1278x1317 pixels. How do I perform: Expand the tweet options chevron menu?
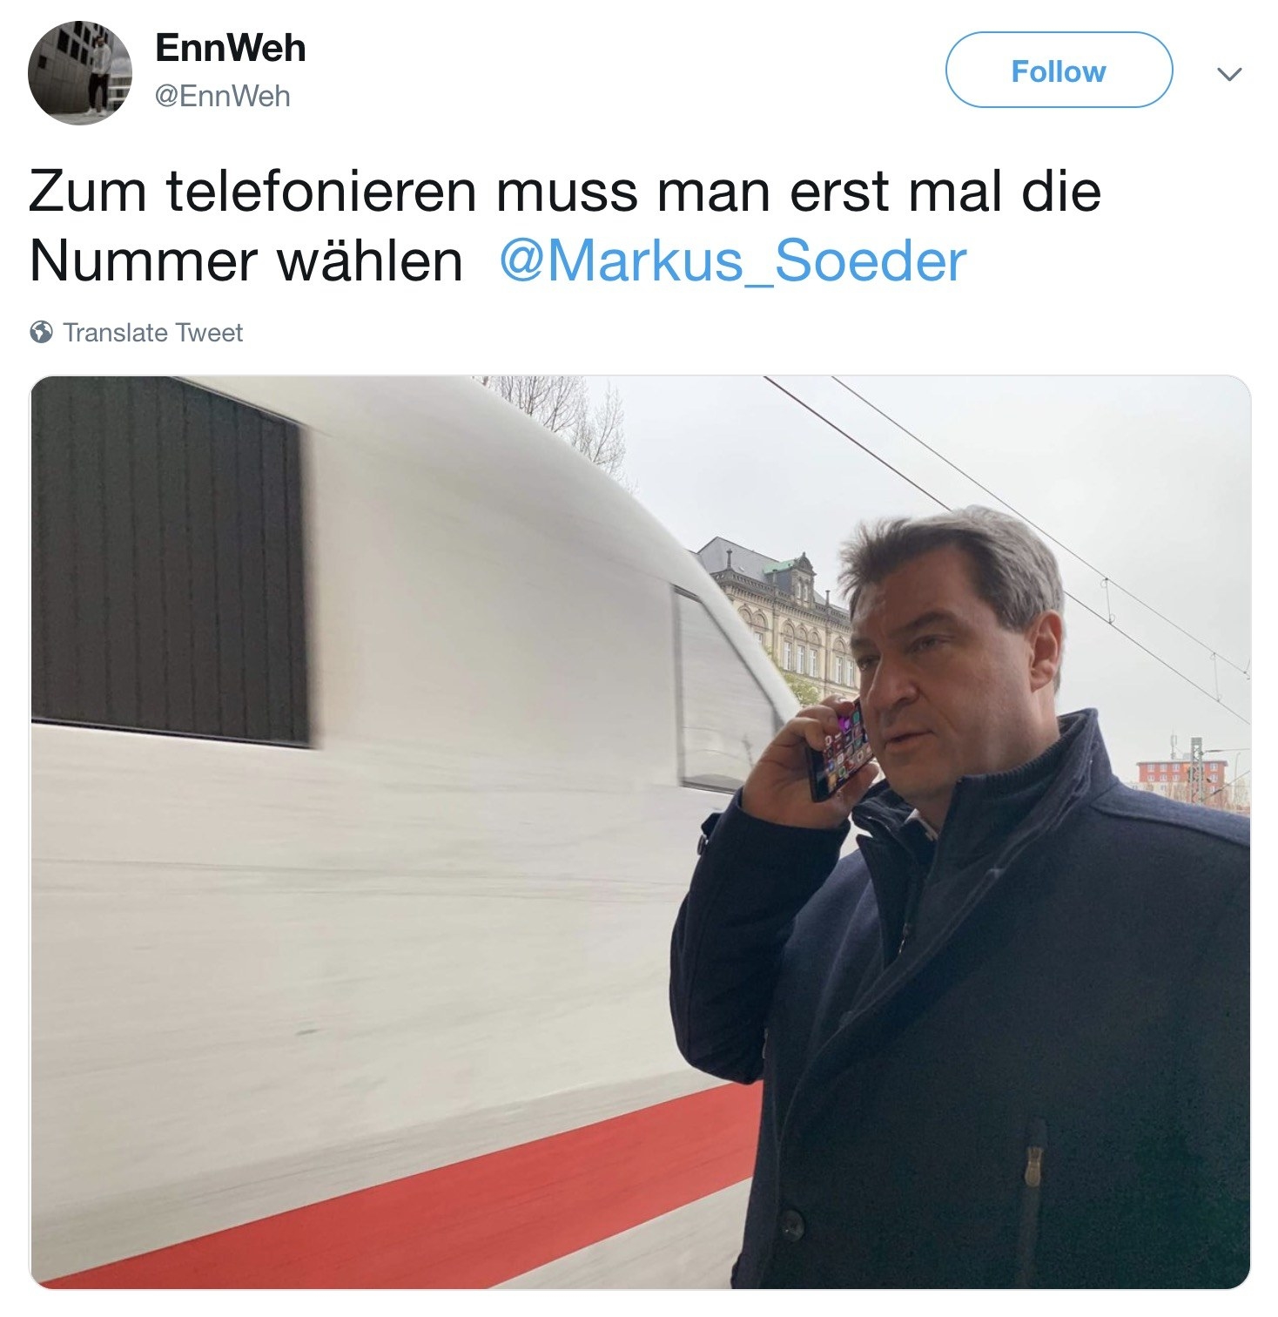pyautogui.click(x=1228, y=74)
